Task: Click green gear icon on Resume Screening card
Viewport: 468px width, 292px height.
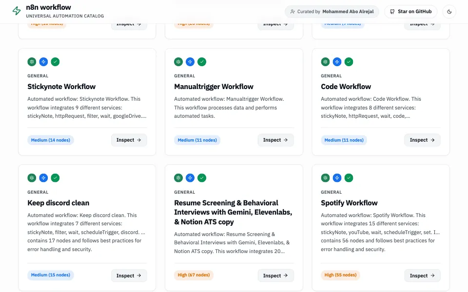Action: pyautogui.click(x=178, y=178)
